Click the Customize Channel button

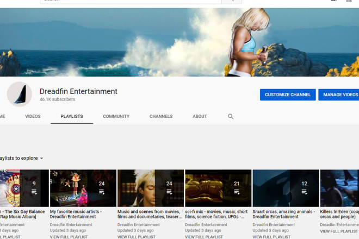(288, 95)
